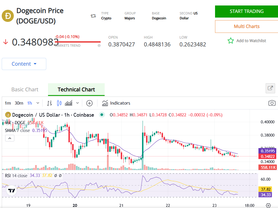The height and width of the screenshot is (208, 278).
Task: Select the Candles chart style icon
Action: point(59,103)
